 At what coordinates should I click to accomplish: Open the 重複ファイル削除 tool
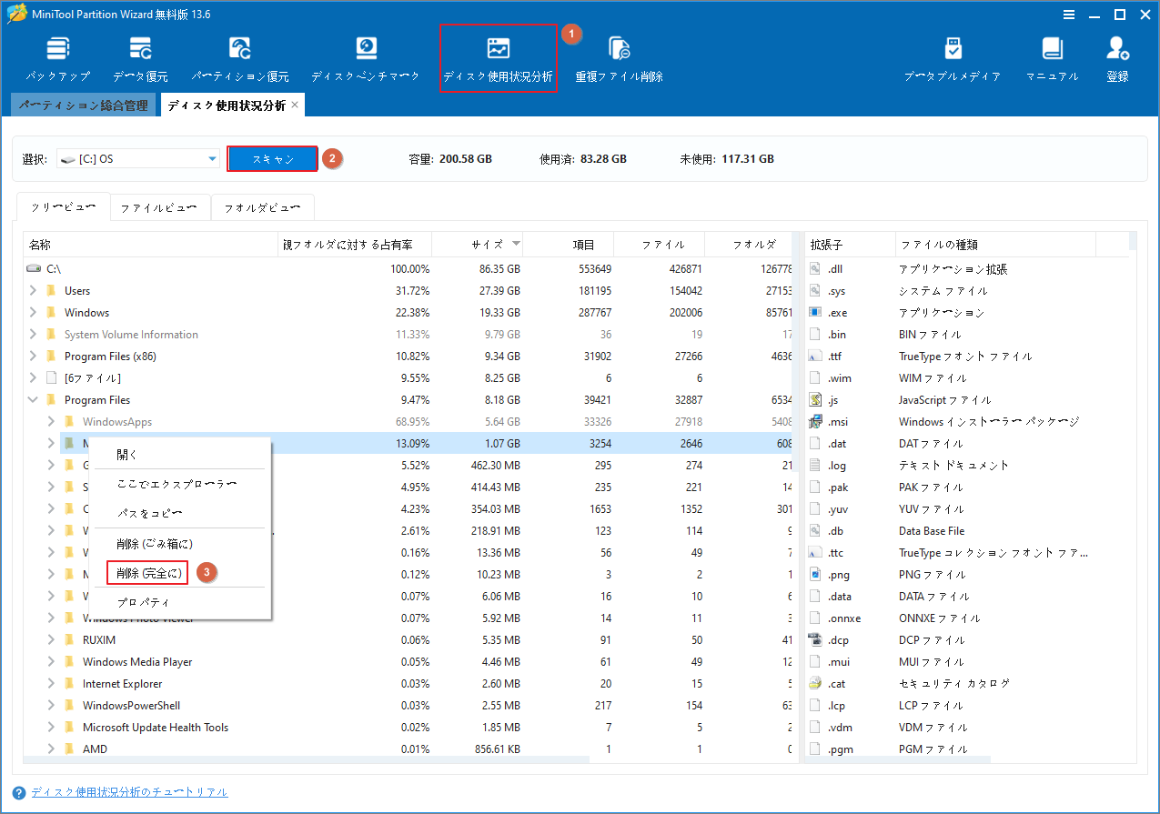[619, 59]
